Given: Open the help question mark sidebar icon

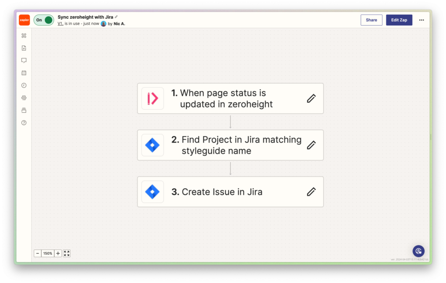Looking at the screenshot, I should tap(24, 123).
